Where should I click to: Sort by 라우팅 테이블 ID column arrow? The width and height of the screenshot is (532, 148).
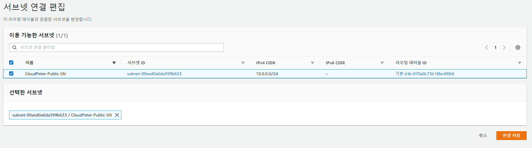pos(519,63)
